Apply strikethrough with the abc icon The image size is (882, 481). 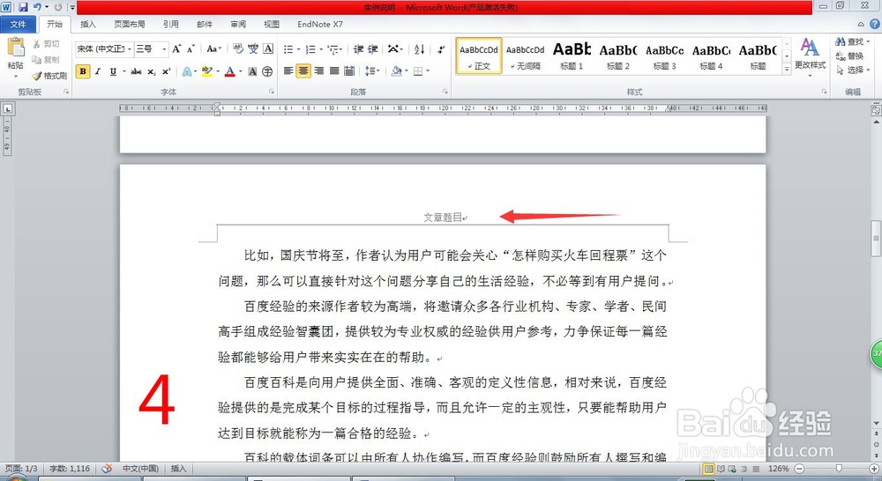pyautogui.click(x=136, y=71)
